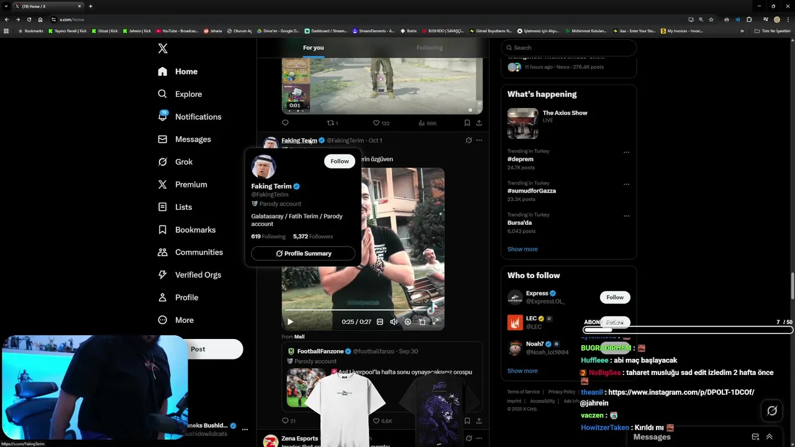This screenshot has width=795, height=447.
Task: Open options for #sumudforGazza trend
Action: pyautogui.click(x=626, y=184)
